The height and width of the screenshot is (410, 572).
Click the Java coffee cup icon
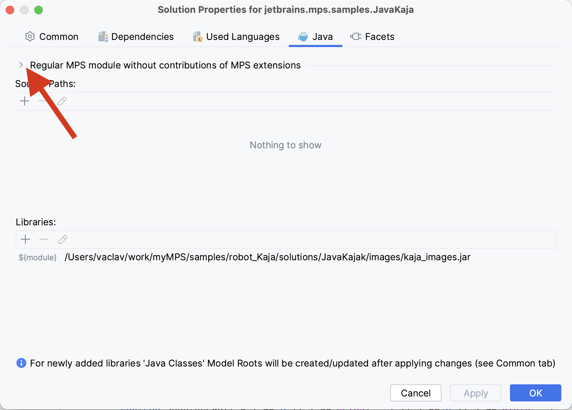point(302,36)
